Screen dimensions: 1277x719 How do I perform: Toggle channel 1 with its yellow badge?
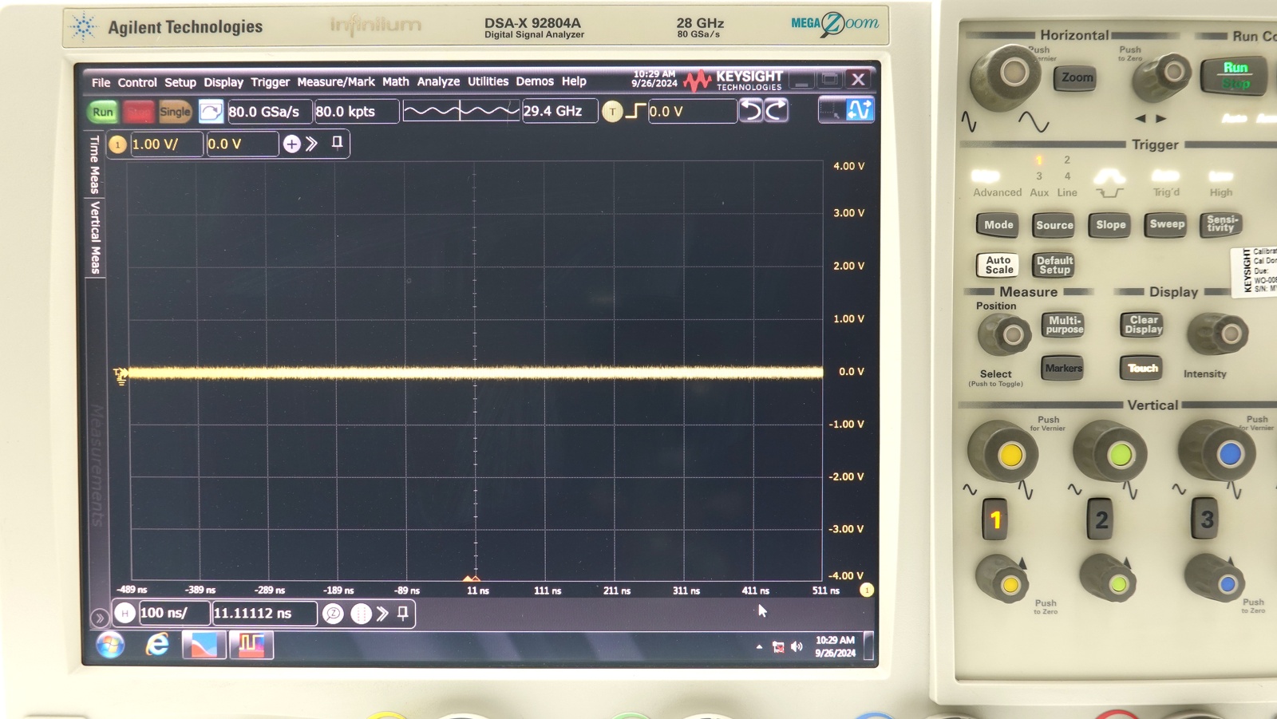tap(118, 144)
